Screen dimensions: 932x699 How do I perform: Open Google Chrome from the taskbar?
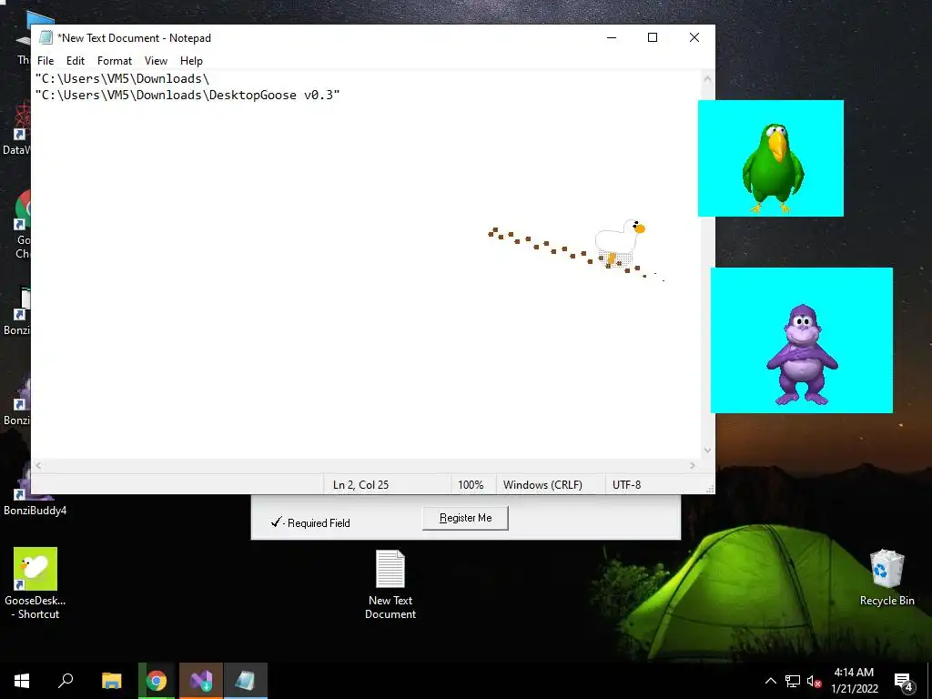[x=157, y=681]
